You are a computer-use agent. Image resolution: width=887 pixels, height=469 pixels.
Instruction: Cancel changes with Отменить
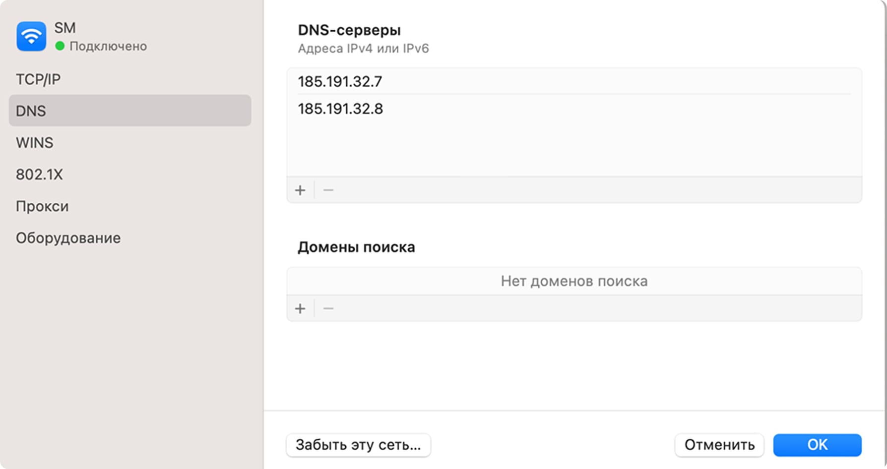pos(719,445)
